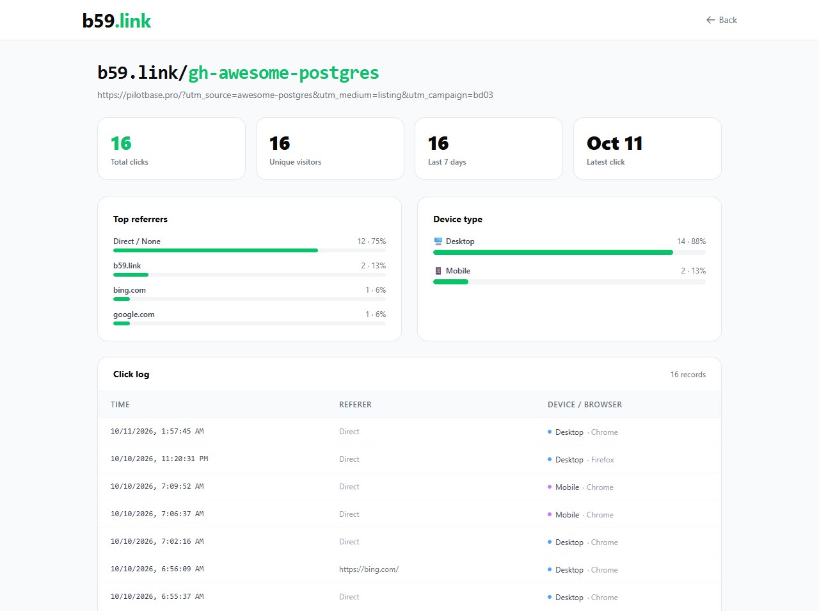Click the TIME column header

tap(120, 405)
